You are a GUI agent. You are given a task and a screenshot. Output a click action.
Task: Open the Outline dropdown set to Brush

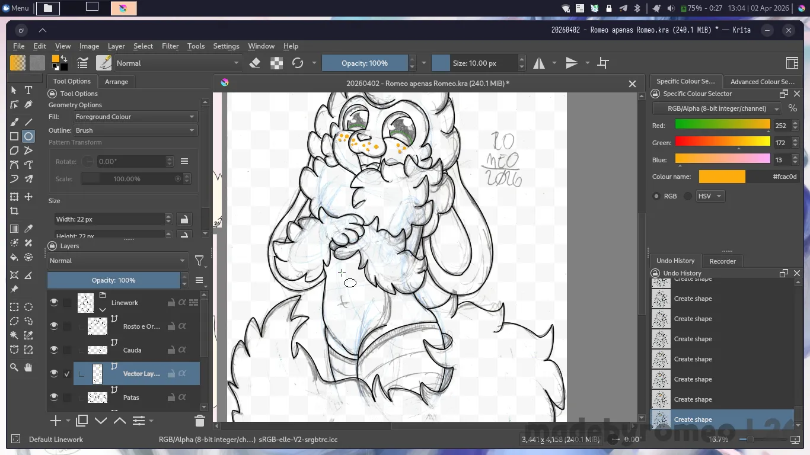(x=135, y=130)
